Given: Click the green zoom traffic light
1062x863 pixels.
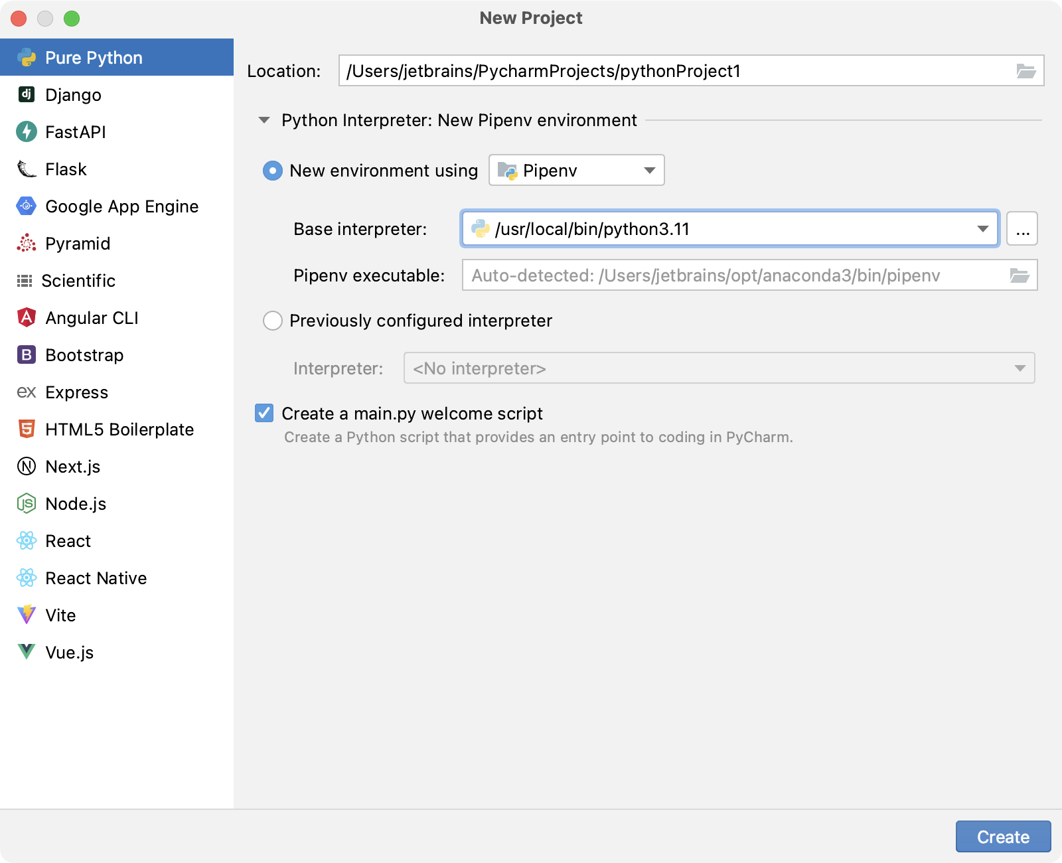Looking at the screenshot, I should (72, 19).
